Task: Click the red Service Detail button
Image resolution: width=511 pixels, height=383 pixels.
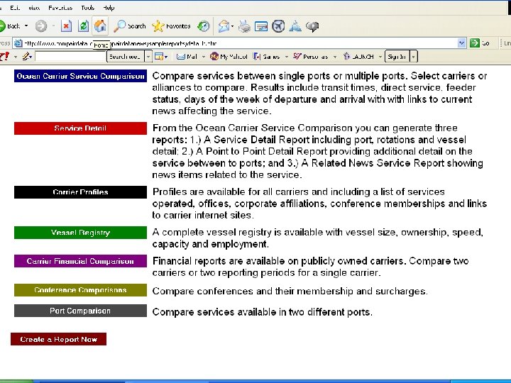Action: pos(80,128)
